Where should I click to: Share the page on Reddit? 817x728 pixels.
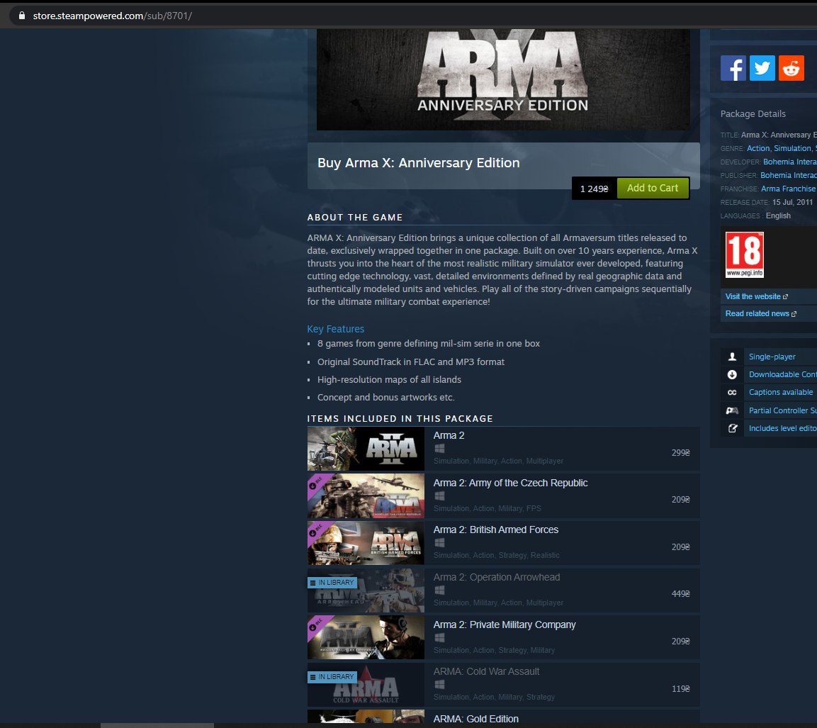click(x=791, y=68)
